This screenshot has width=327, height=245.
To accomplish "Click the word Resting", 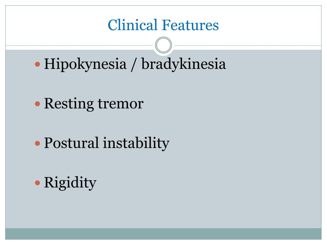I will tap(69, 104).
